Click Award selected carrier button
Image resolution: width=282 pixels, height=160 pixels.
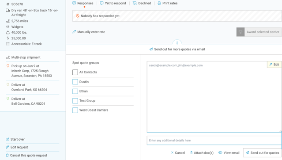(259, 32)
